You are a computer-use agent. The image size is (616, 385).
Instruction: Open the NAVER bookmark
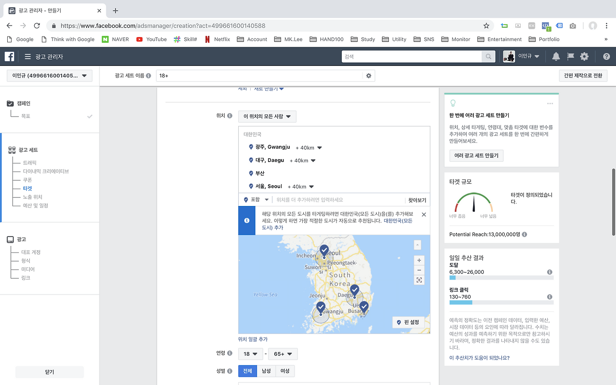[x=115, y=39]
